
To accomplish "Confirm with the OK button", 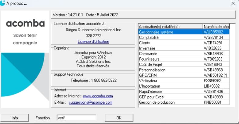I will tap(119, 118).
